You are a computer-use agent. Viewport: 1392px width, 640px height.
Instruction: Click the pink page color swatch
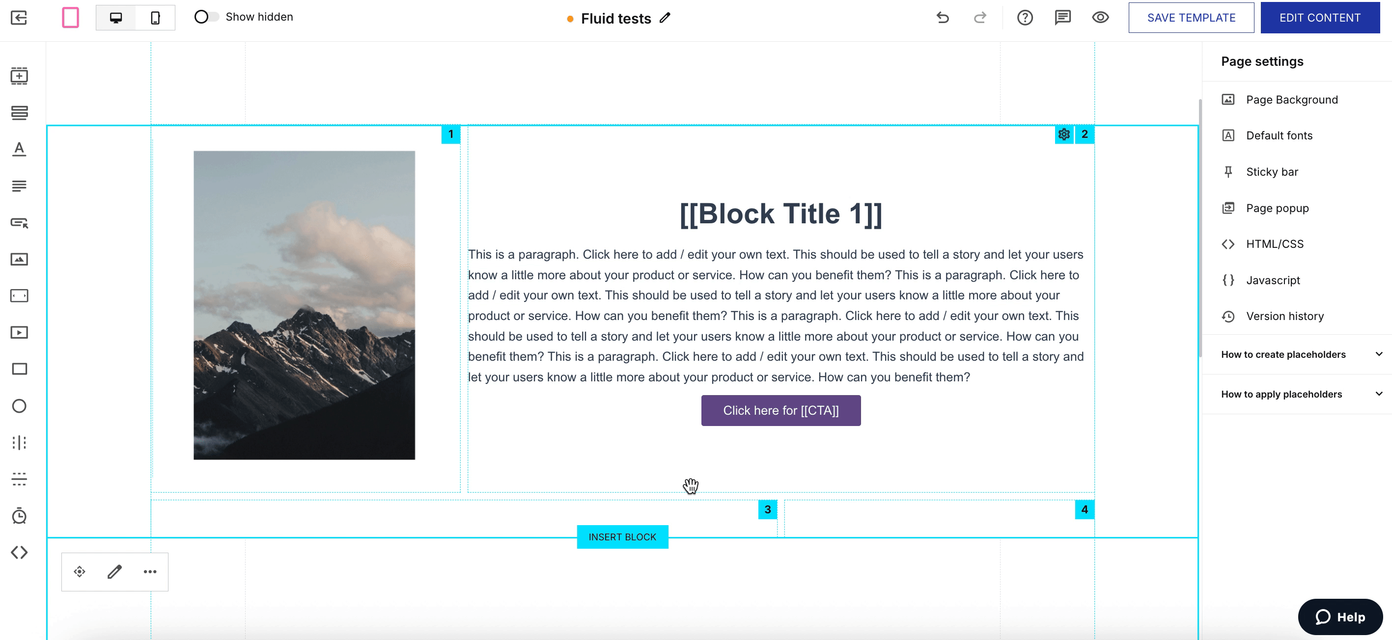[70, 18]
